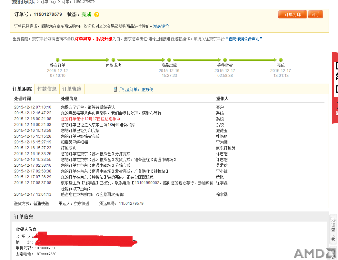Click 手机号码 187****7330
The height and width of the screenshot is (260, 338).
click(36, 248)
